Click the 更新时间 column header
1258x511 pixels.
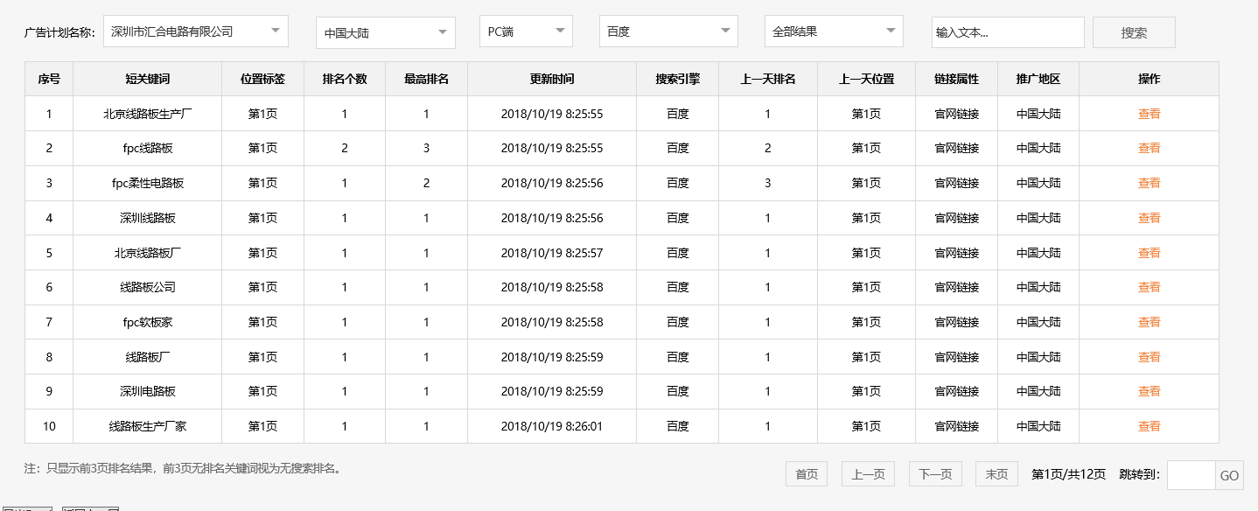(x=552, y=79)
